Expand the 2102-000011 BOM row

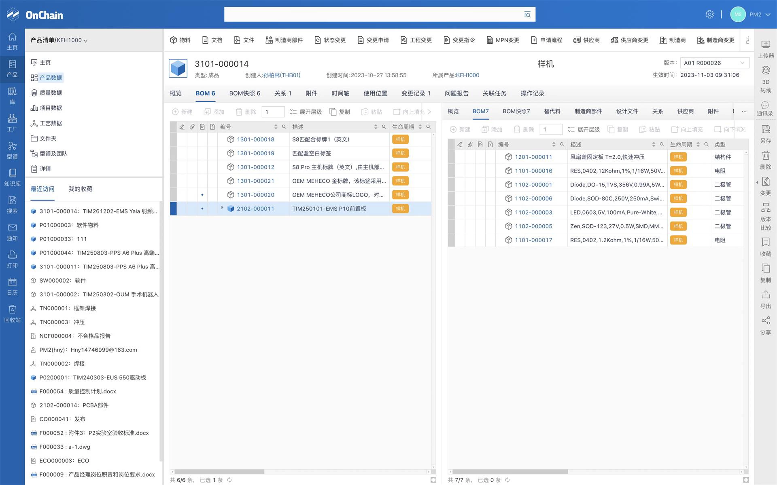click(222, 208)
